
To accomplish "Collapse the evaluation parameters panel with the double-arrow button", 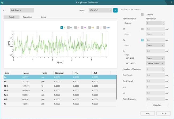I will click(116, 10).
